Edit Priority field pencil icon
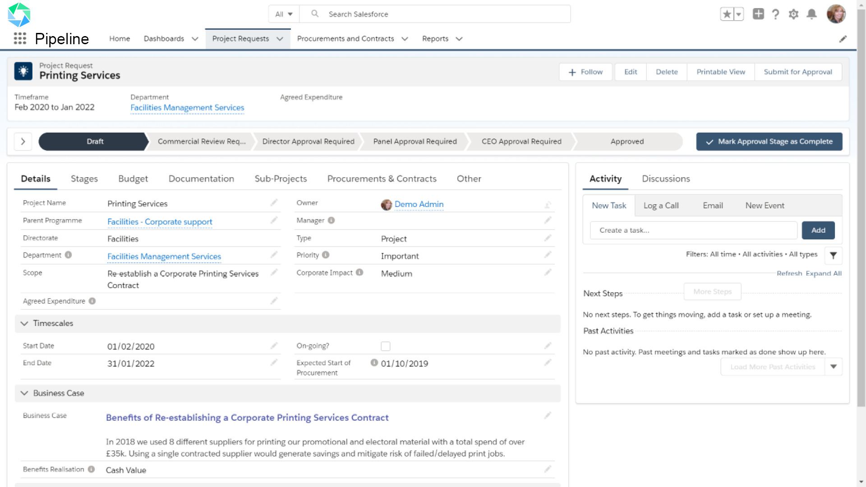The width and height of the screenshot is (866, 487). pyautogui.click(x=548, y=255)
